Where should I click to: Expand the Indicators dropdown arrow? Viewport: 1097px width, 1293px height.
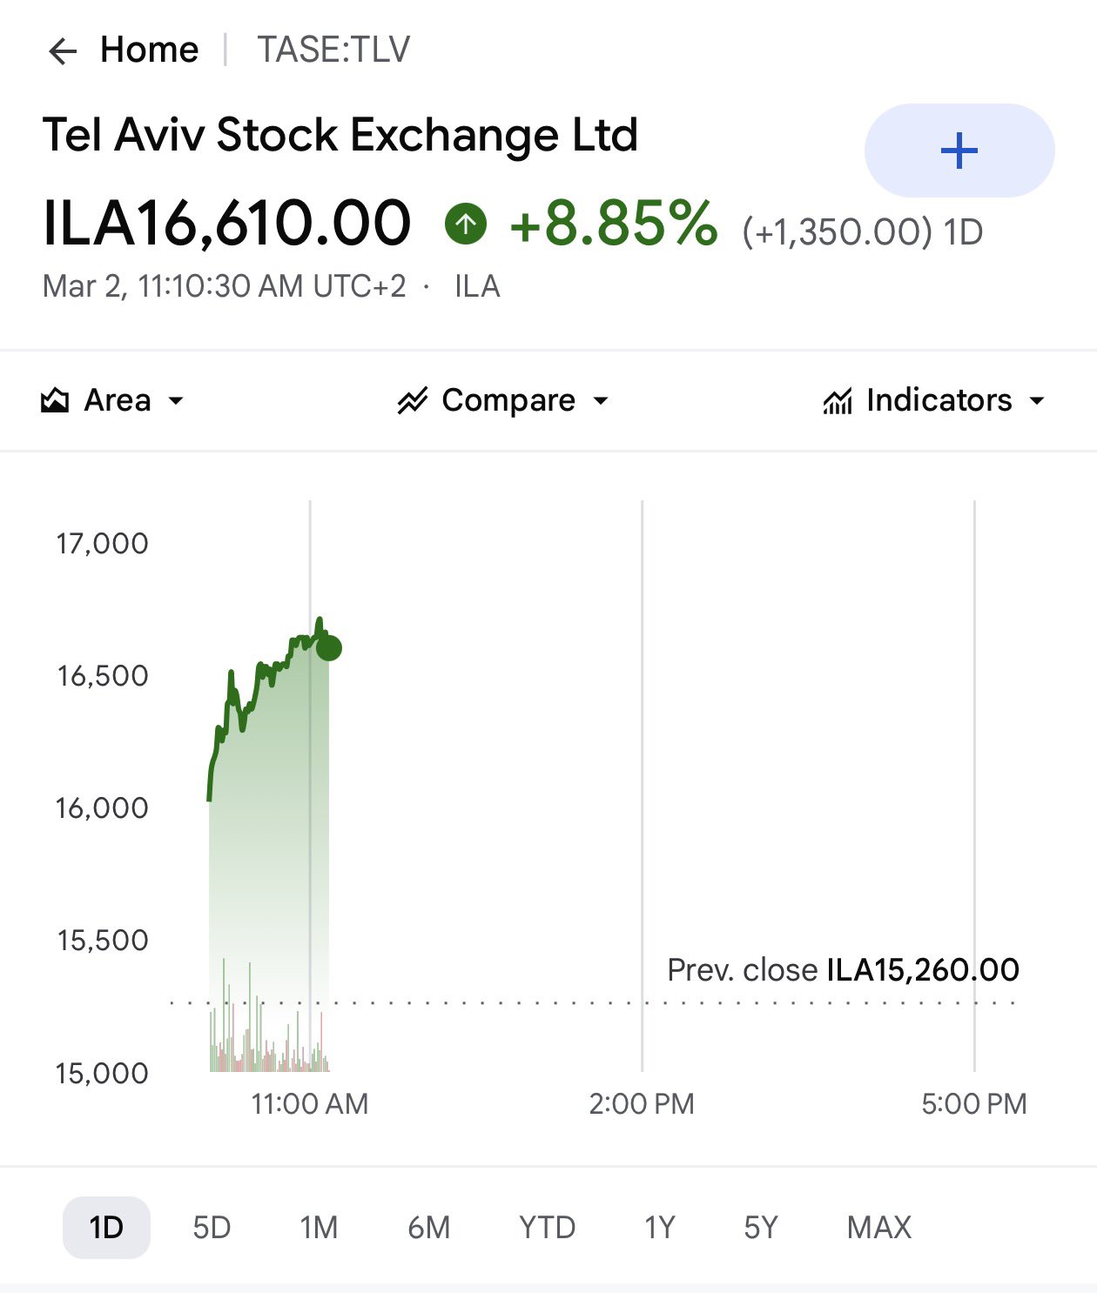[1036, 401]
